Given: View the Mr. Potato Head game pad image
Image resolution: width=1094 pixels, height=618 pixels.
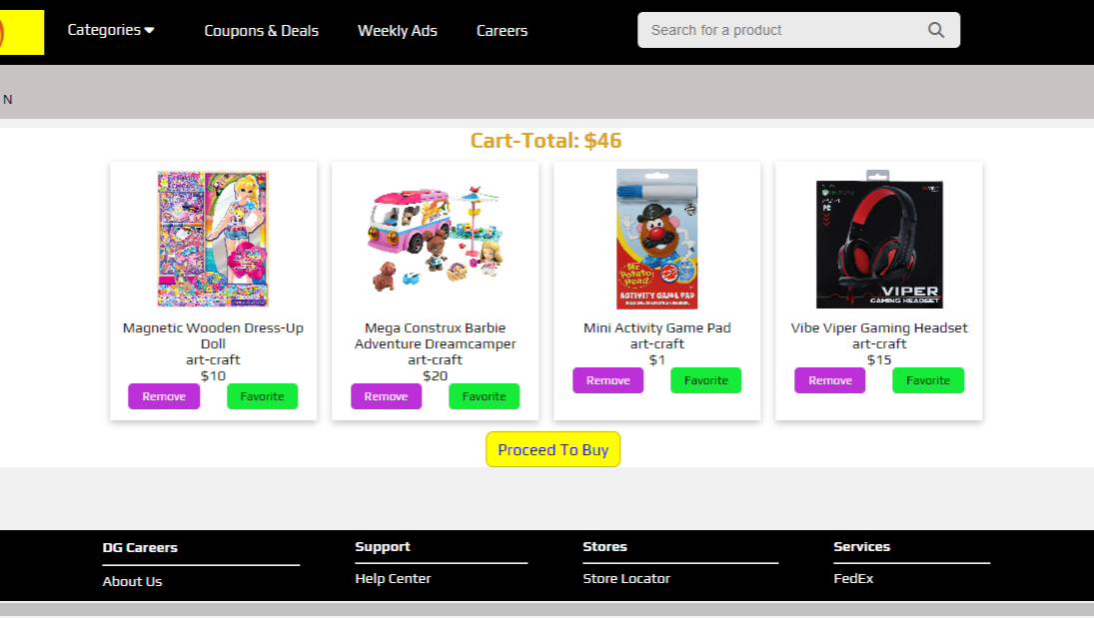Looking at the screenshot, I should pyautogui.click(x=656, y=240).
